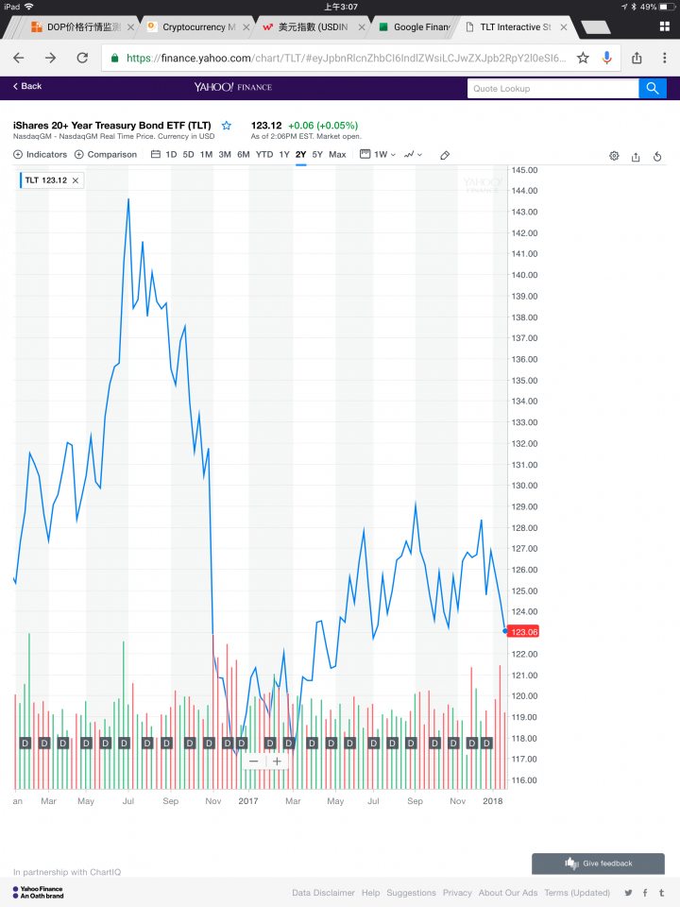This screenshot has width=680, height=907.
Task: Open the Indicators menu
Action: pyautogui.click(x=40, y=154)
